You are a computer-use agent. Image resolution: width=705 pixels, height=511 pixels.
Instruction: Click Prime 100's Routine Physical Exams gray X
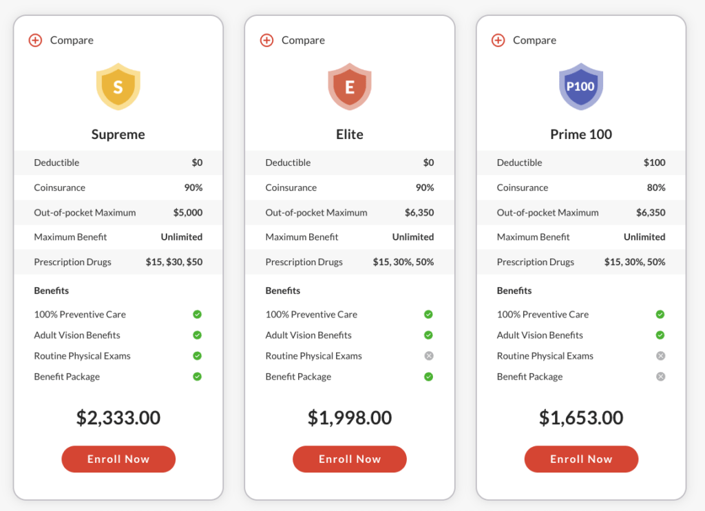tap(660, 356)
